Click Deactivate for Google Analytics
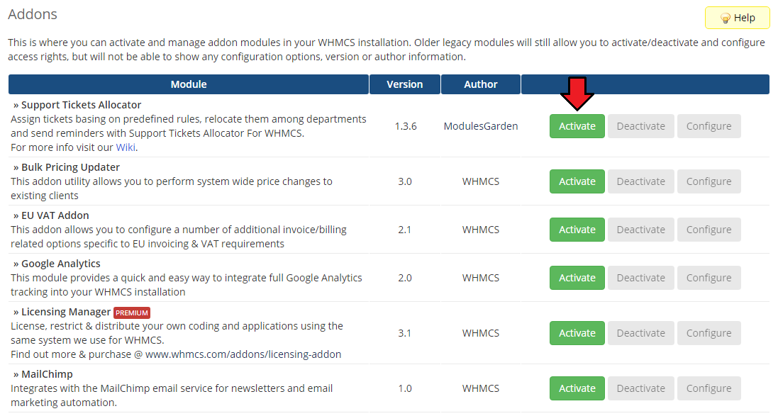 640,278
